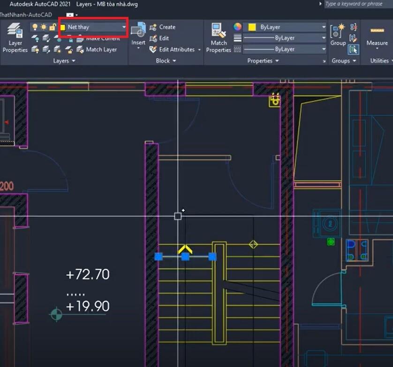393x367 pixels.
Task: Select the color wheel in Properties panel
Action: (x=237, y=27)
